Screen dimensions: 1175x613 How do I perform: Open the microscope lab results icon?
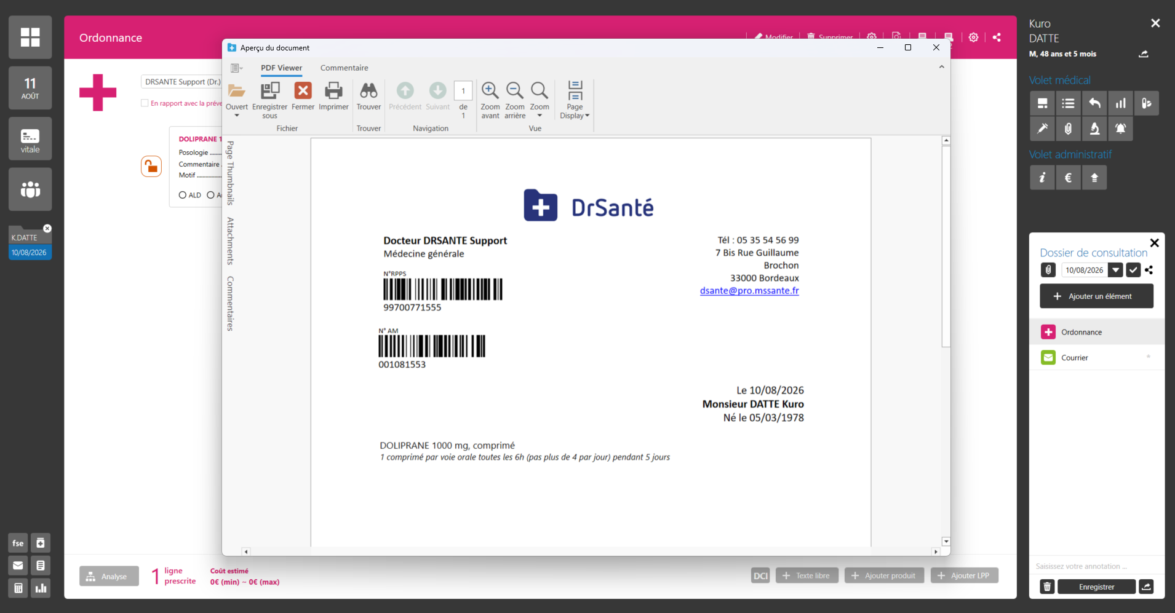[x=1094, y=129]
